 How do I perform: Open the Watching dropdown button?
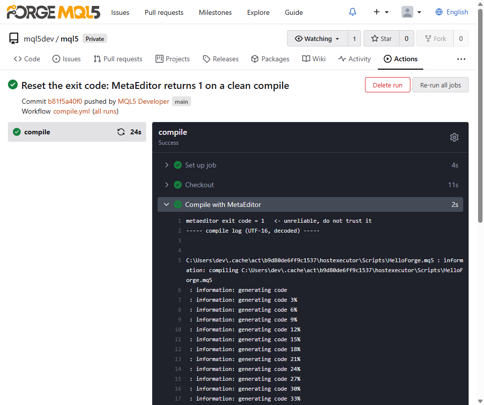coord(317,39)
